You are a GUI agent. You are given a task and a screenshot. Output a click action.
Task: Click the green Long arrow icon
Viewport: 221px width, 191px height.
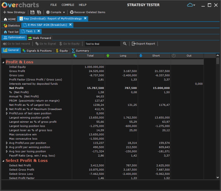(108, 56)
